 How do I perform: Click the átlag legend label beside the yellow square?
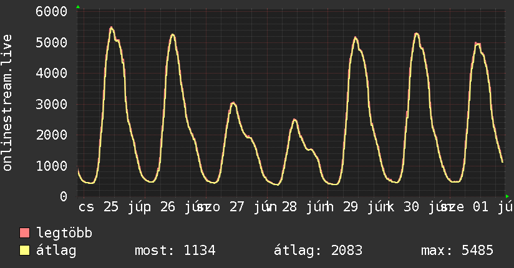56,251
